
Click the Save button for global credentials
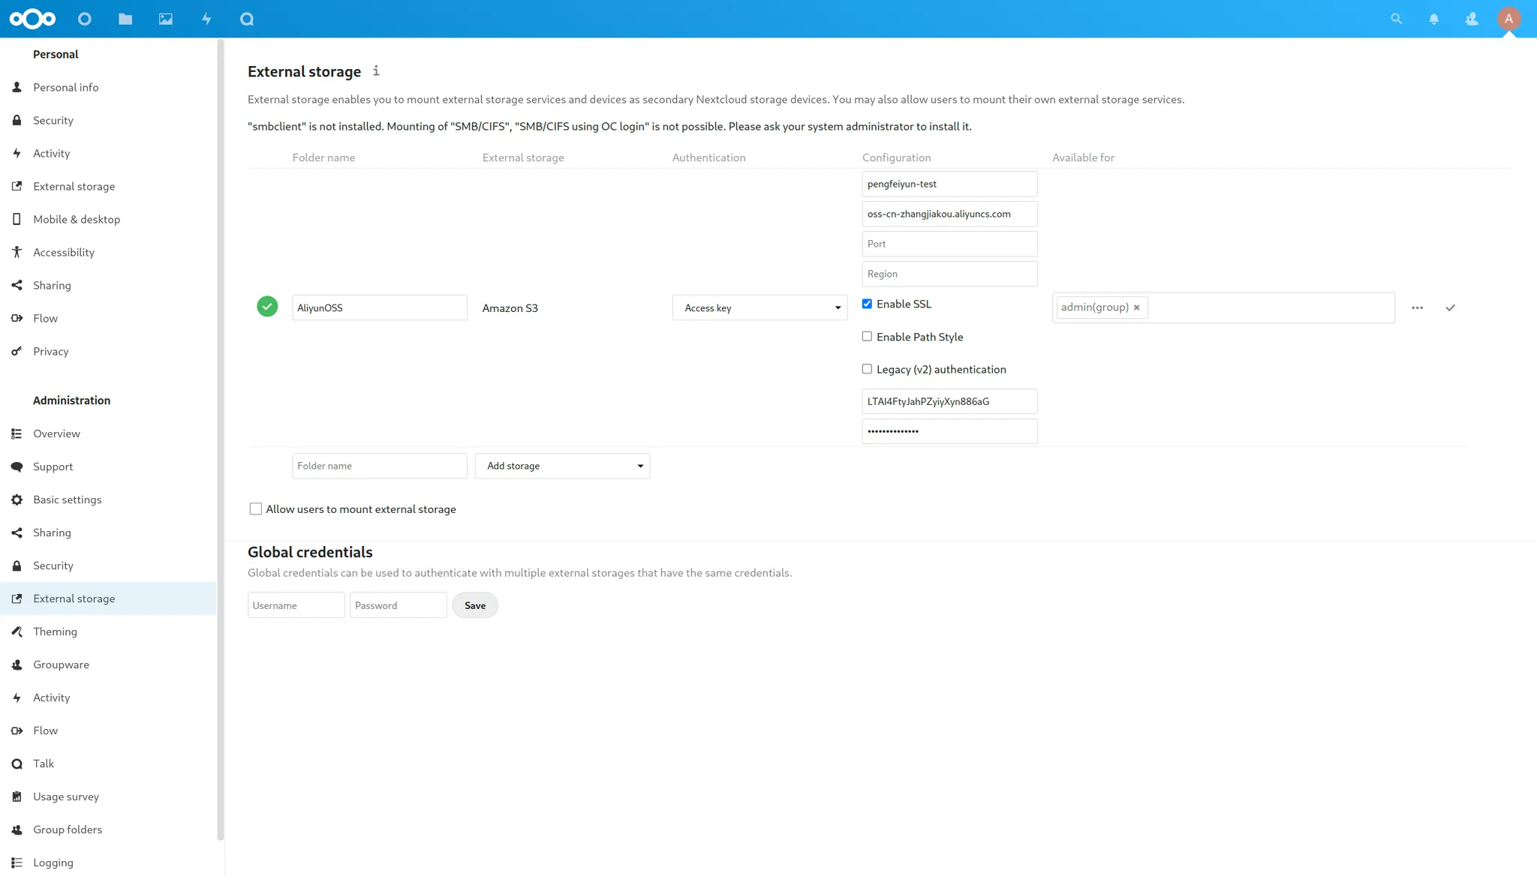474,605
